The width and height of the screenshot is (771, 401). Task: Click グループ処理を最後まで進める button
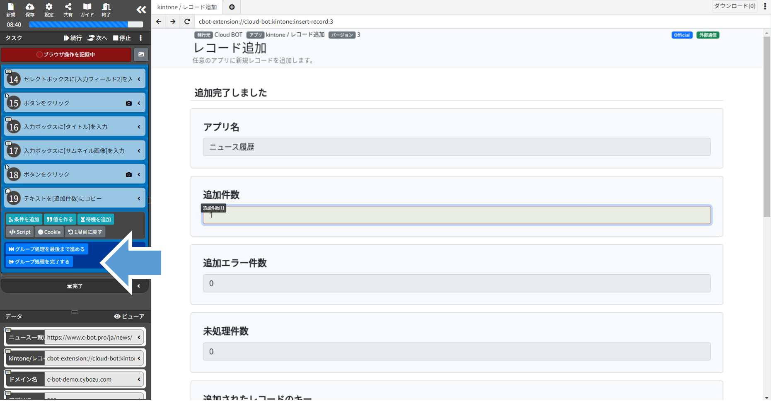pyautogui.click(x=47, y=249)
